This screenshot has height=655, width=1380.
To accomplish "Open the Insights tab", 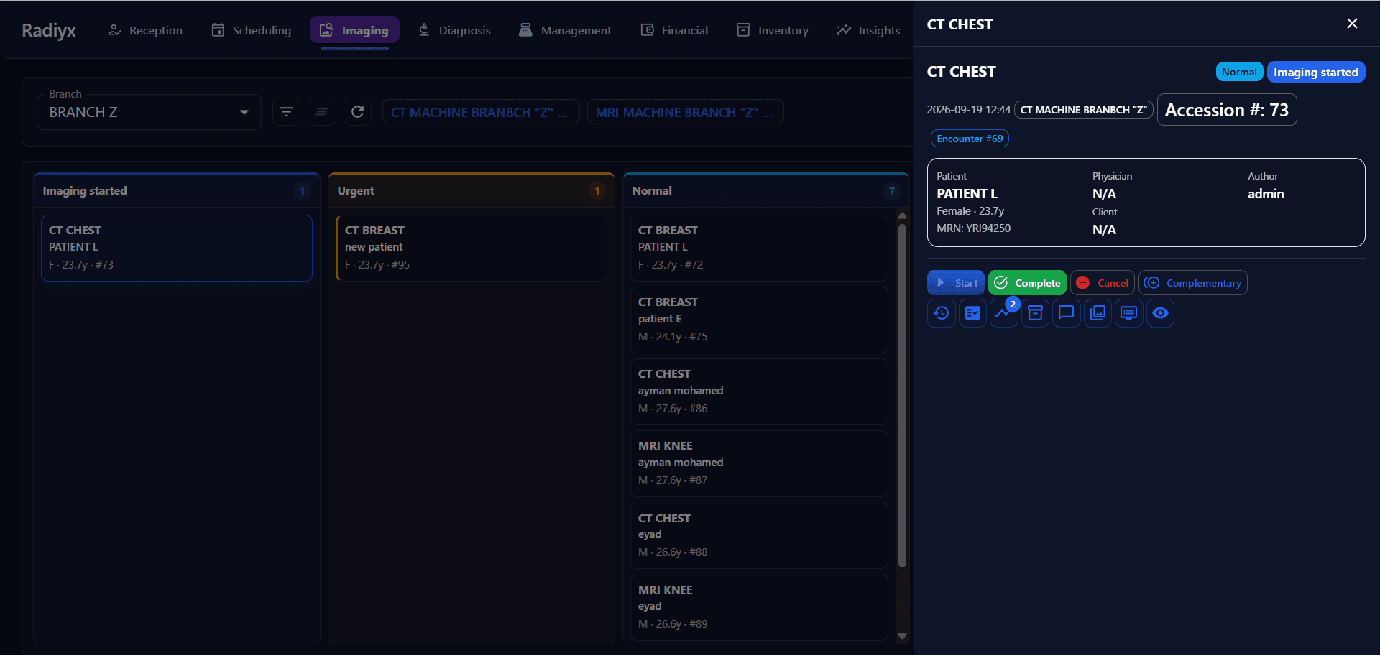I will point(868,30).
